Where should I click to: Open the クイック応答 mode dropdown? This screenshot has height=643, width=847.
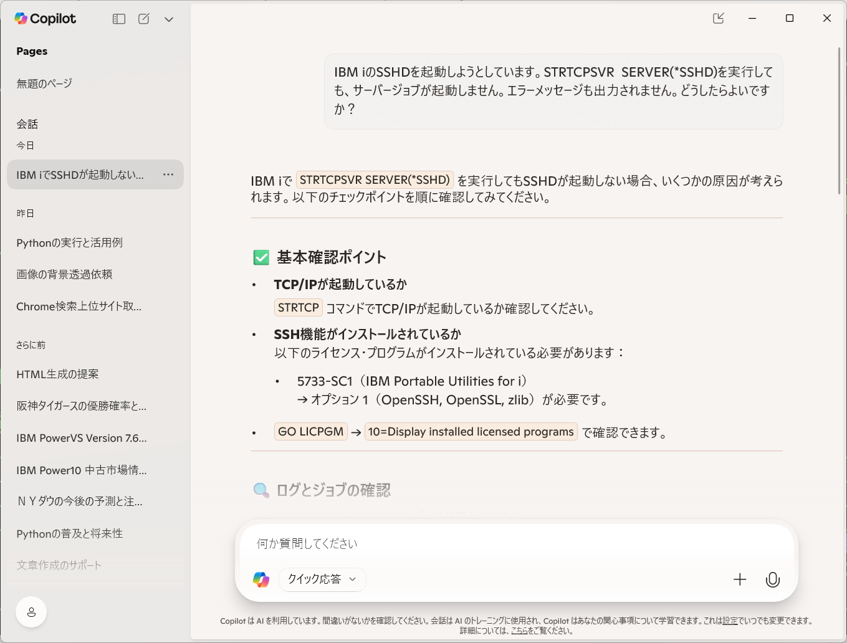pos(322,579)
